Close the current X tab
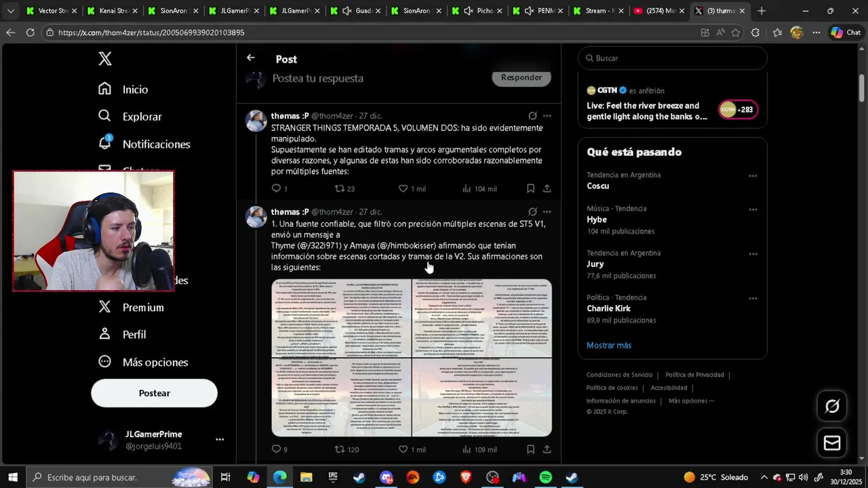 742,11
